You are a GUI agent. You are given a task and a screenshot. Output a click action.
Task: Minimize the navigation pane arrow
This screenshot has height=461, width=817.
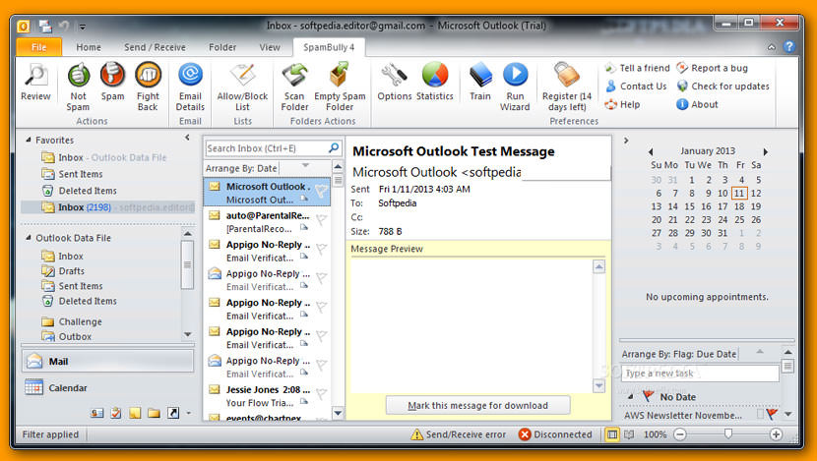click(187, 138)
